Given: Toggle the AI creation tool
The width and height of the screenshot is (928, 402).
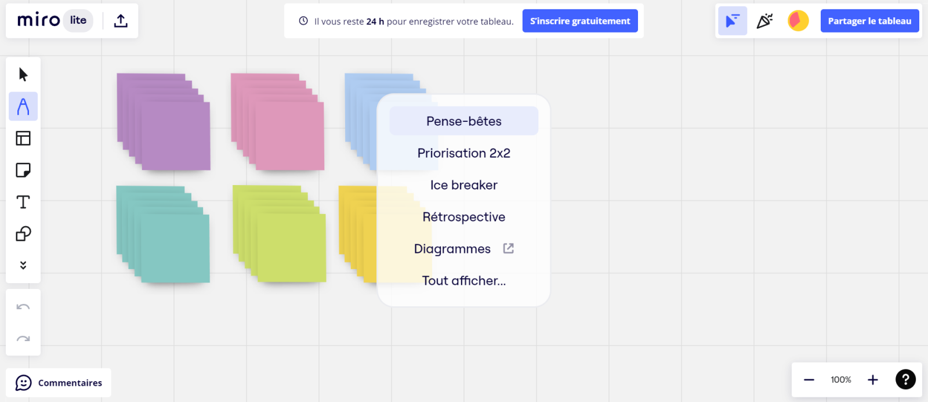Looking at the screenshot, I should click(23, 106).
